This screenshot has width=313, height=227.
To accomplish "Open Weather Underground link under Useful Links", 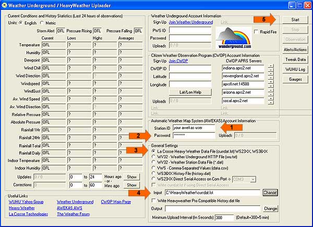I will [75, 201].
